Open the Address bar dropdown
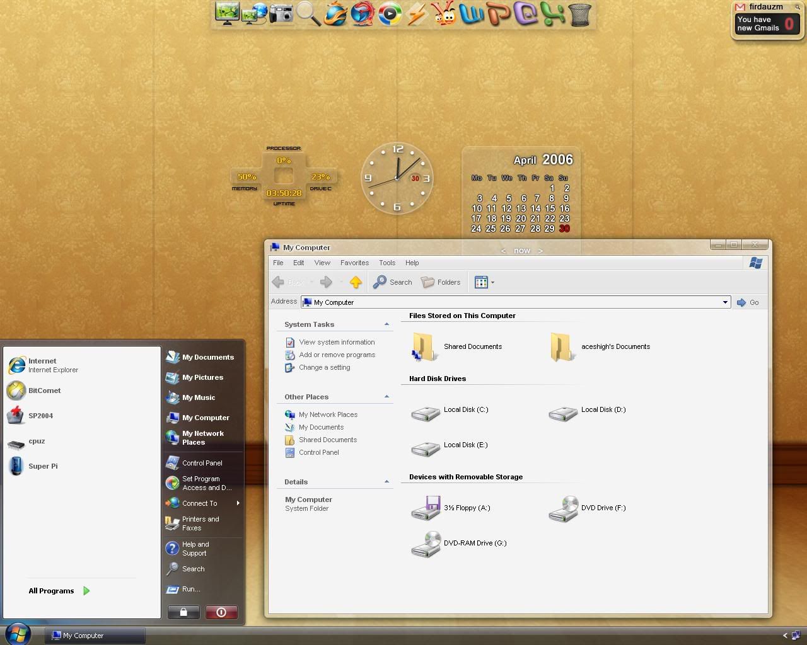This screenshot has height=645, width=807. point(724,302)
